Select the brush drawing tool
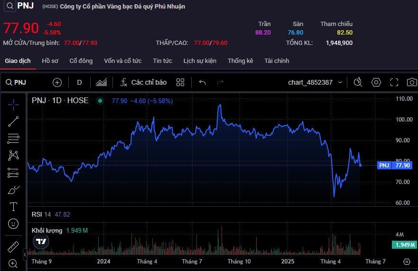Screen dimensions: 418x271 pos(13,190)
